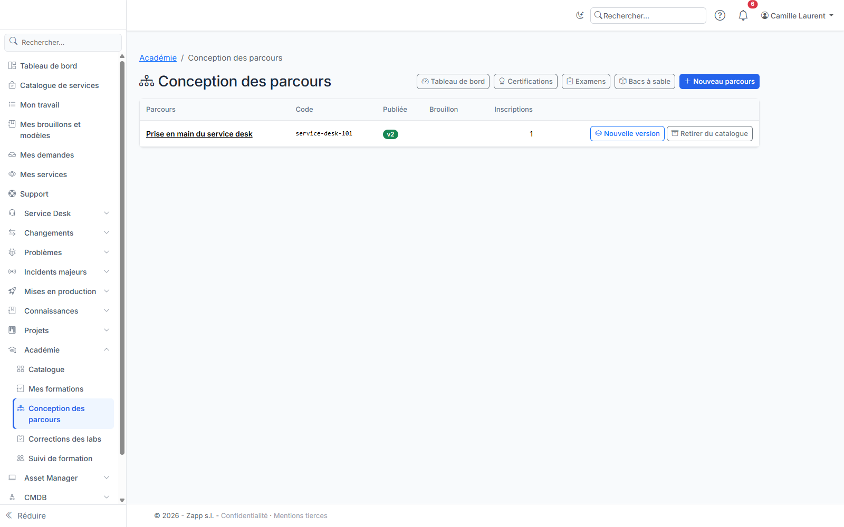Select Conception des parcours in sidebar
The height and width of the screenshot is (527, 844).
(63, 414)
